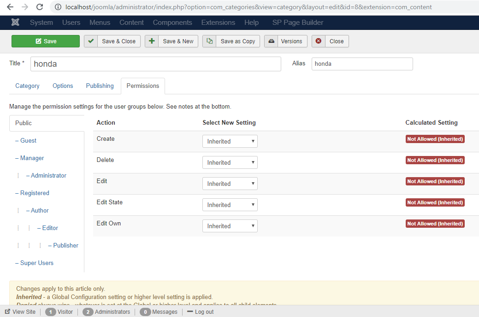Click the green Save button
This screenshot has width=479, height=317.
[46, 41]
